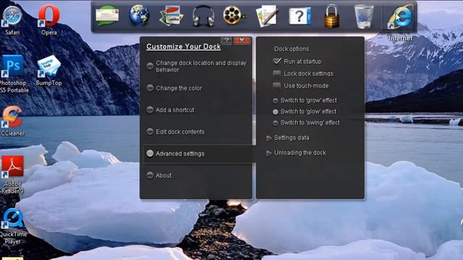Viewport: 463px width, 260px height.
Task: Open the Recycle Bin dock icon
Action: 364,17
